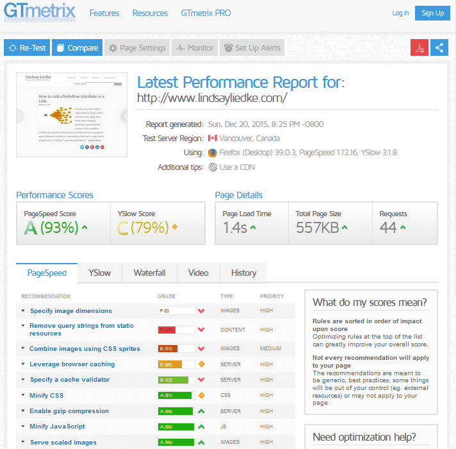The height and width of the screenshot is (449, 456).
Task: Open the Resources menu
Action: tap(150, 13)
